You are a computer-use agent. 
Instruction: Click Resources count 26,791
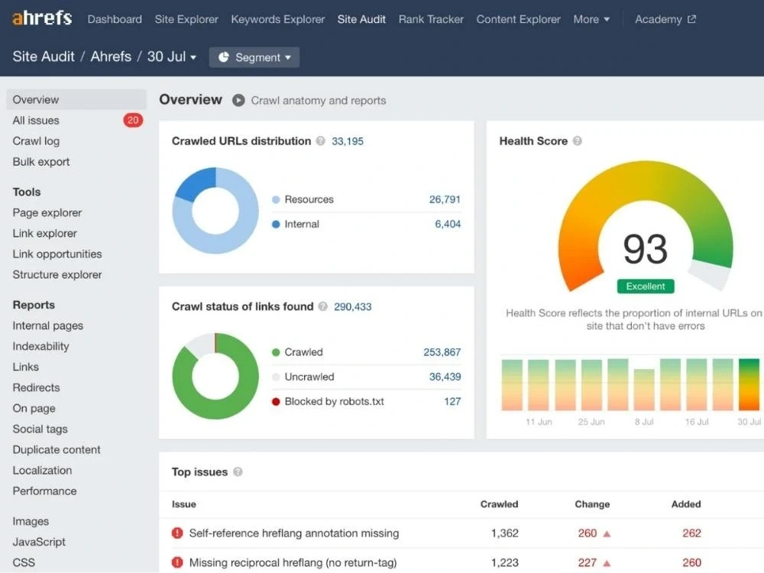(x=445, y=199)
